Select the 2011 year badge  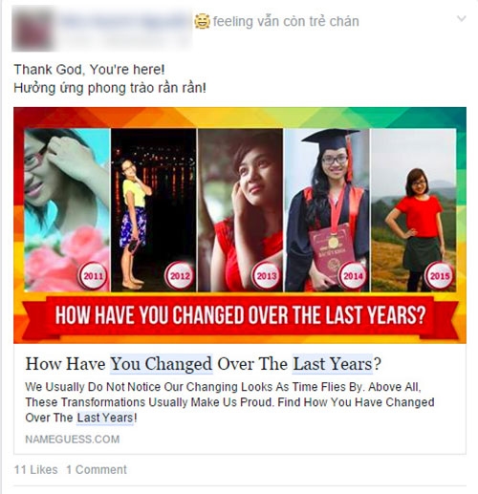click(93, 275)
